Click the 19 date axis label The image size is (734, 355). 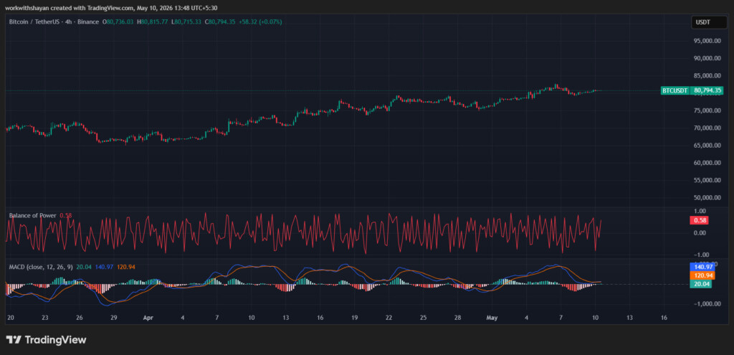click(x=354, y=318)
